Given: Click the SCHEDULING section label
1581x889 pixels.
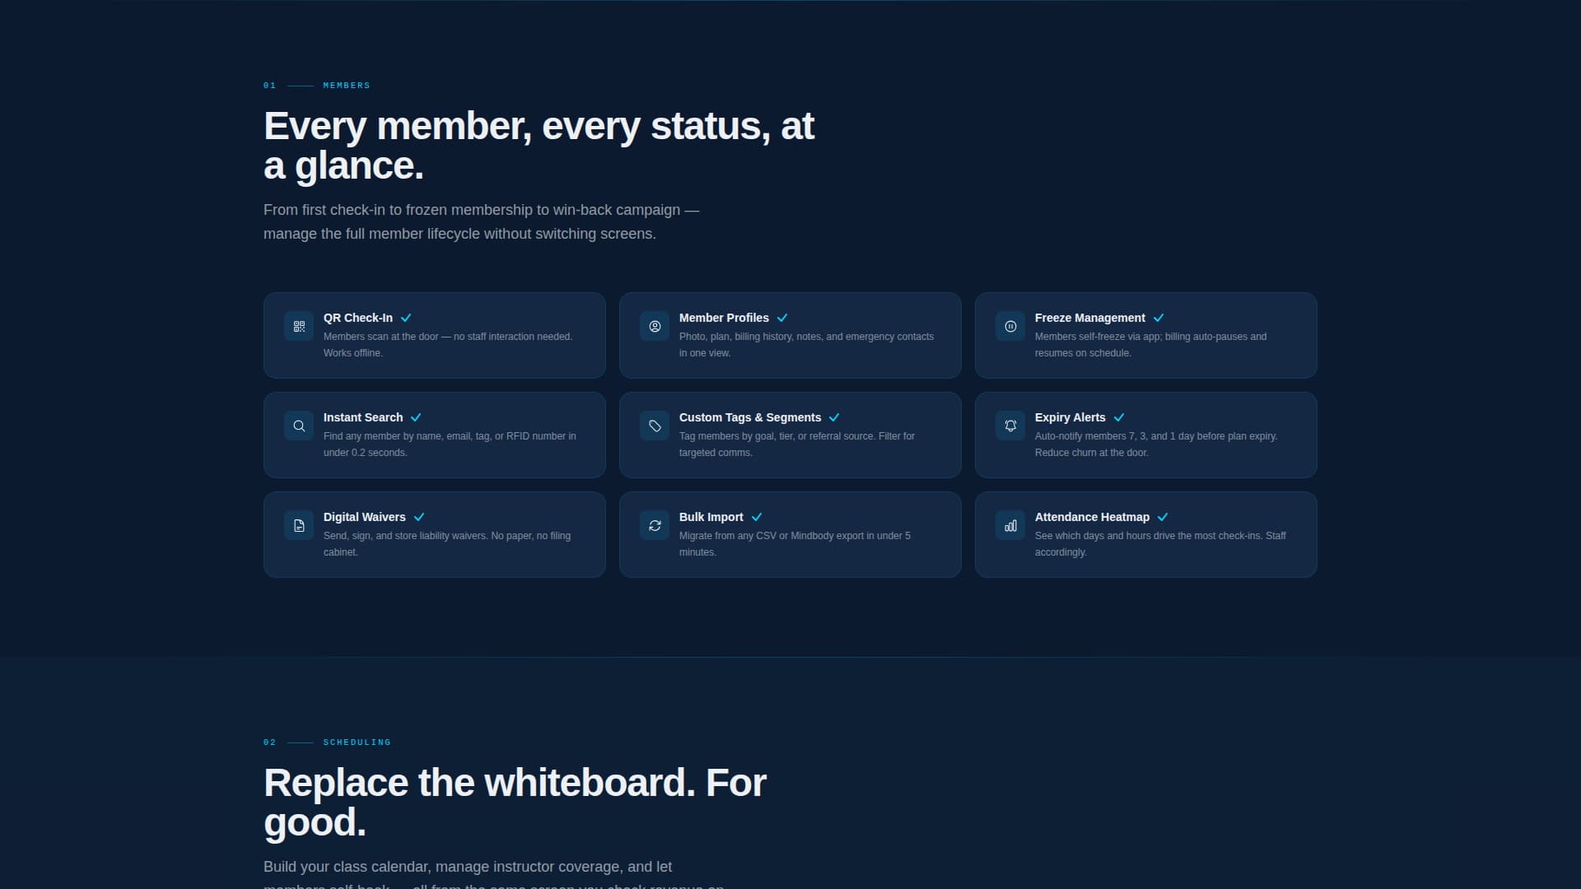Looking at the screenshot, I should [x=357, y=742].
